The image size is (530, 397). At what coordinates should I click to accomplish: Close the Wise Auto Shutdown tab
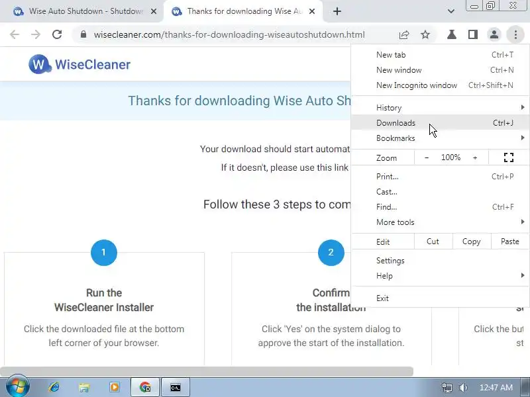click(154, 11)
